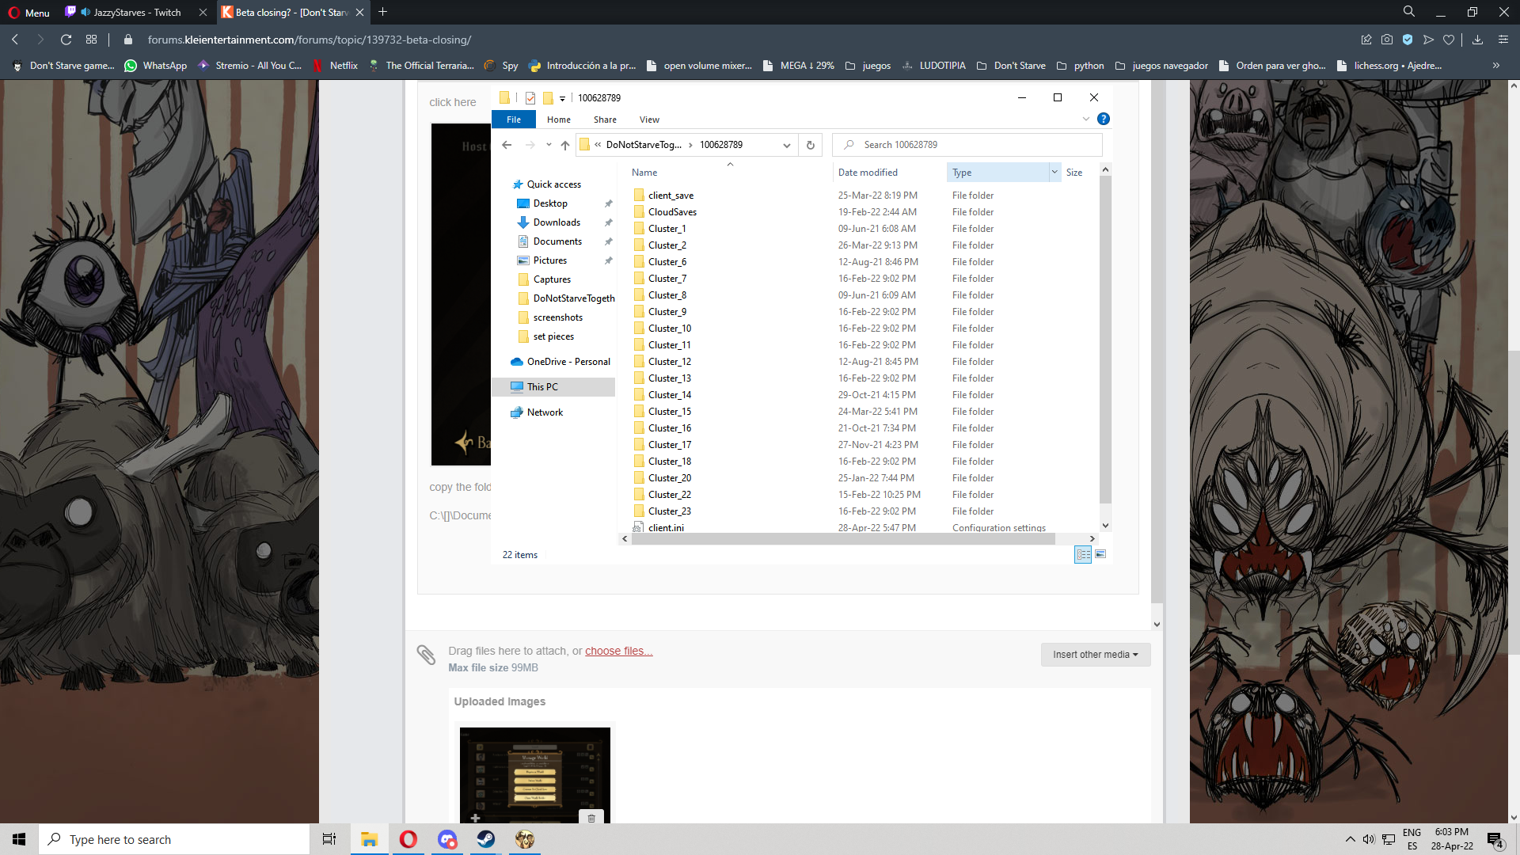Switch to the JazzyStarves Twitch tab
1520x855 pixels.
coord(136,12)
